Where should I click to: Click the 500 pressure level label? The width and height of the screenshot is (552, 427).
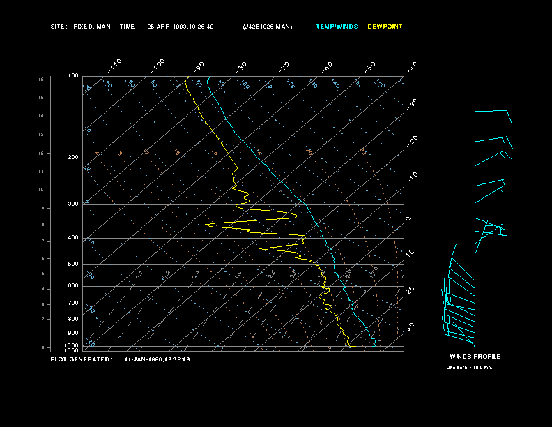coord(73,264)
